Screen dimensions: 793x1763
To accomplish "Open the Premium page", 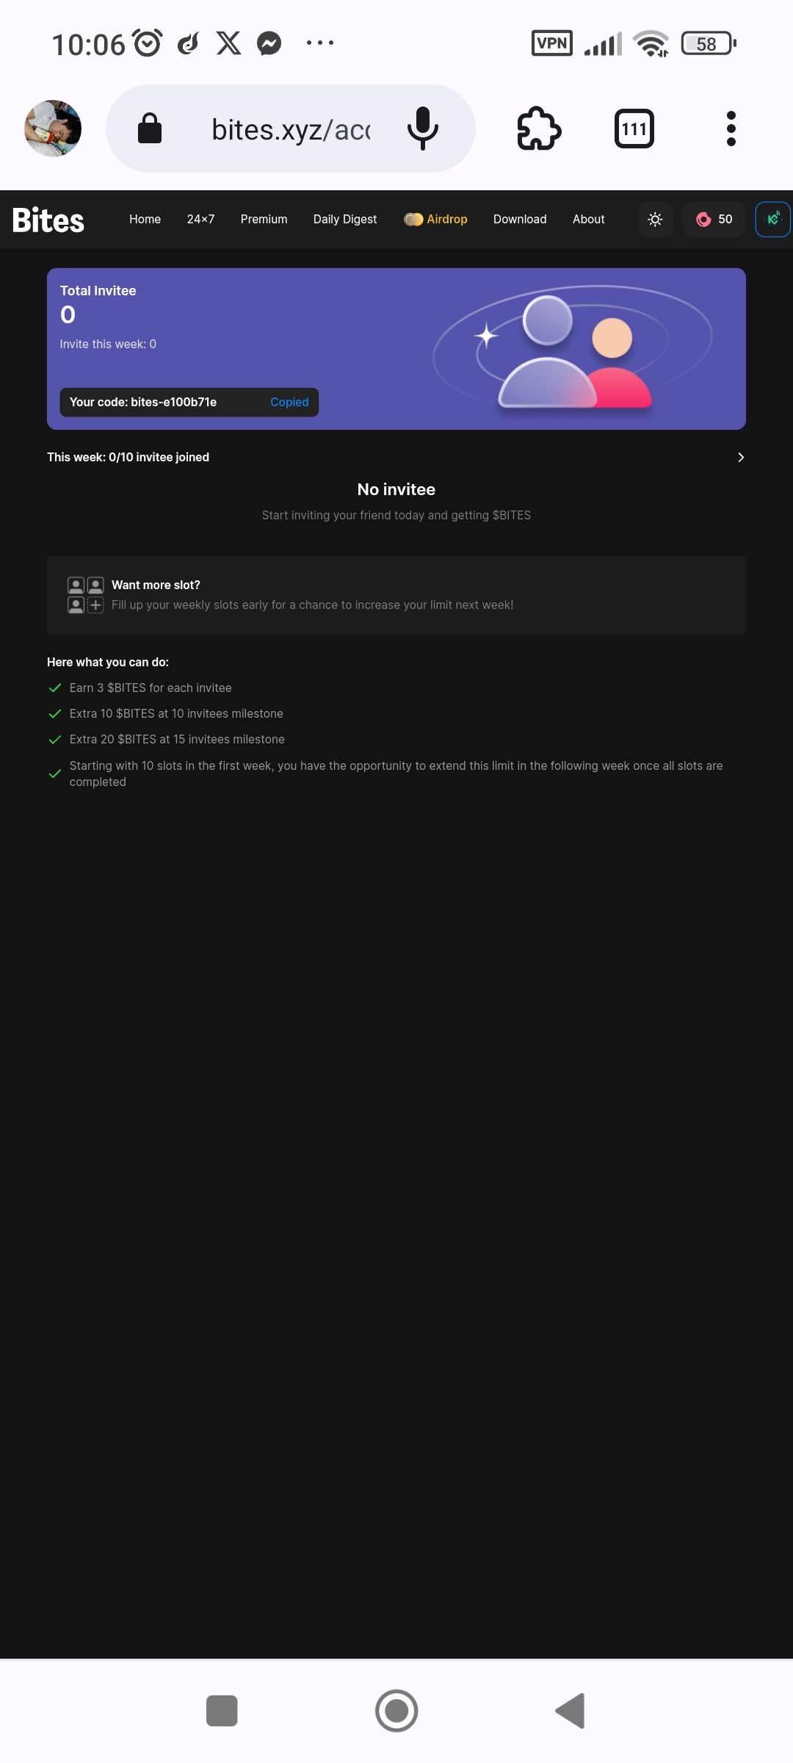I will (264, 219).
